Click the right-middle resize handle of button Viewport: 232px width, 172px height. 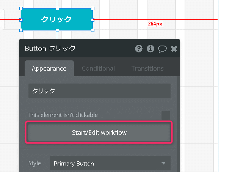[x=93, y=19]
